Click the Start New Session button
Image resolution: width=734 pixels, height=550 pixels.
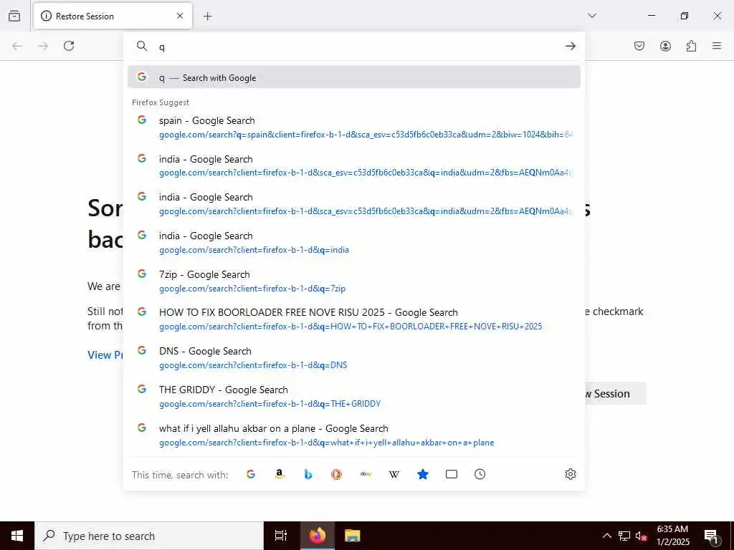(x=616, y=393)
